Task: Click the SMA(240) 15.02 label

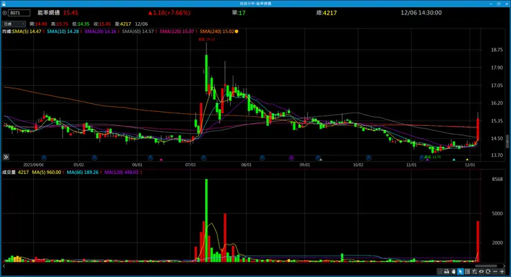Action: click(217, 32)
